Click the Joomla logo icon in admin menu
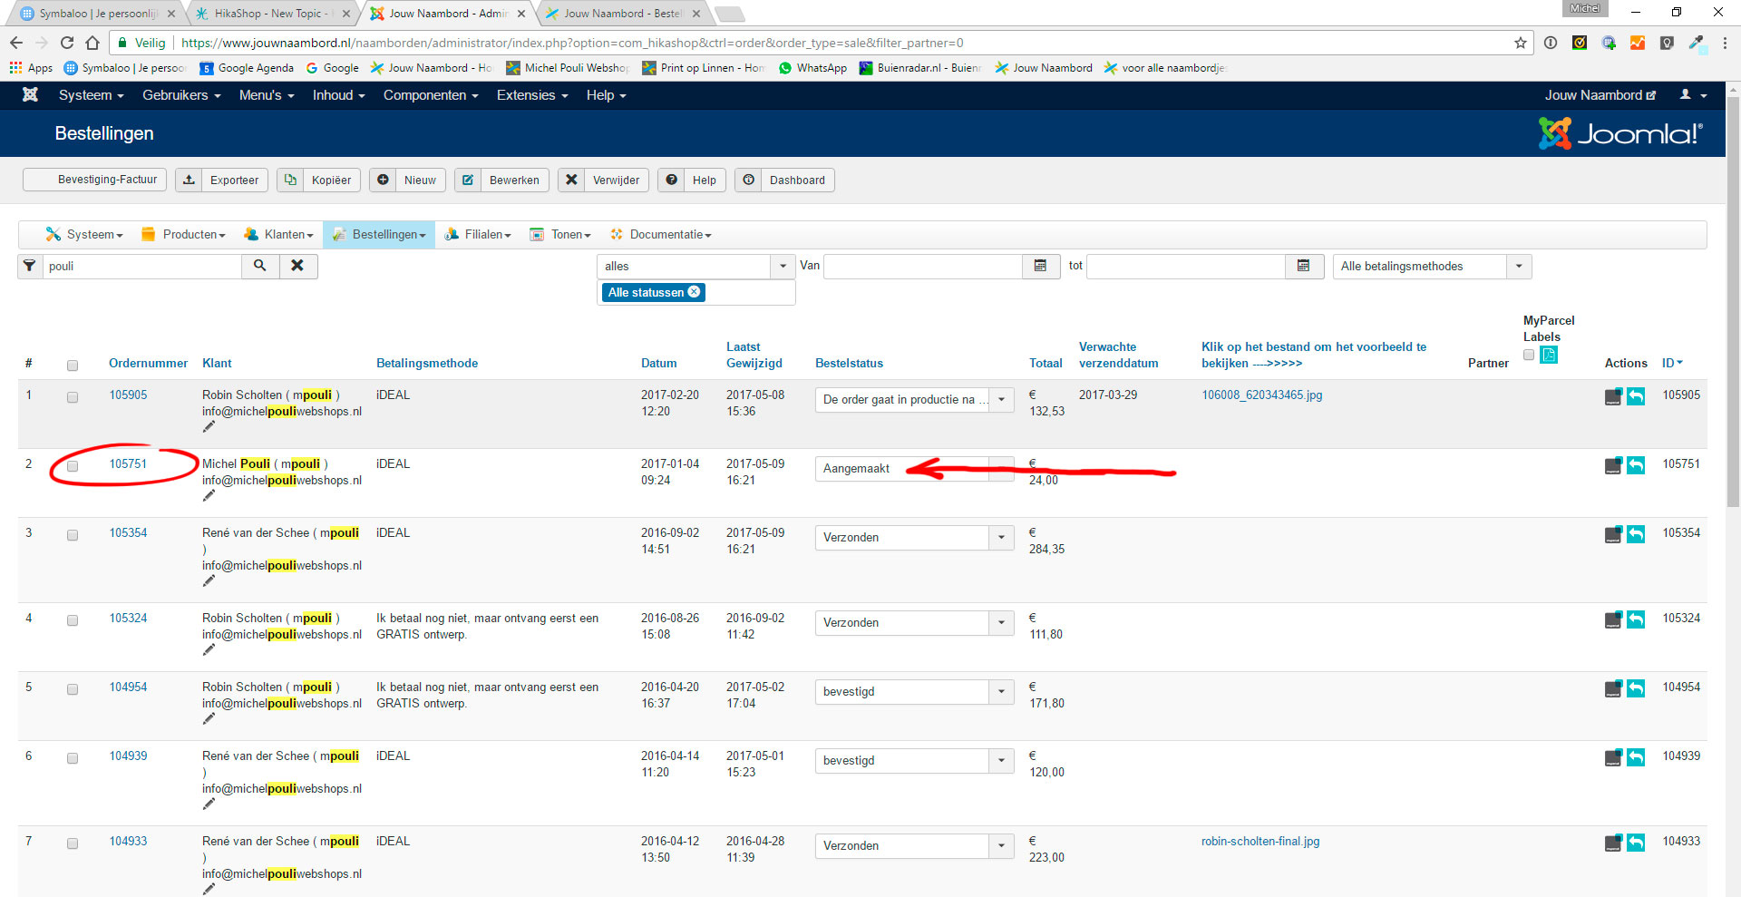Viewport: 1741px width, 897px height. coord(30,94)
